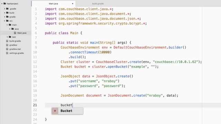Click the gradlew file icon
221x124 pixels.
tap(7, 45)
